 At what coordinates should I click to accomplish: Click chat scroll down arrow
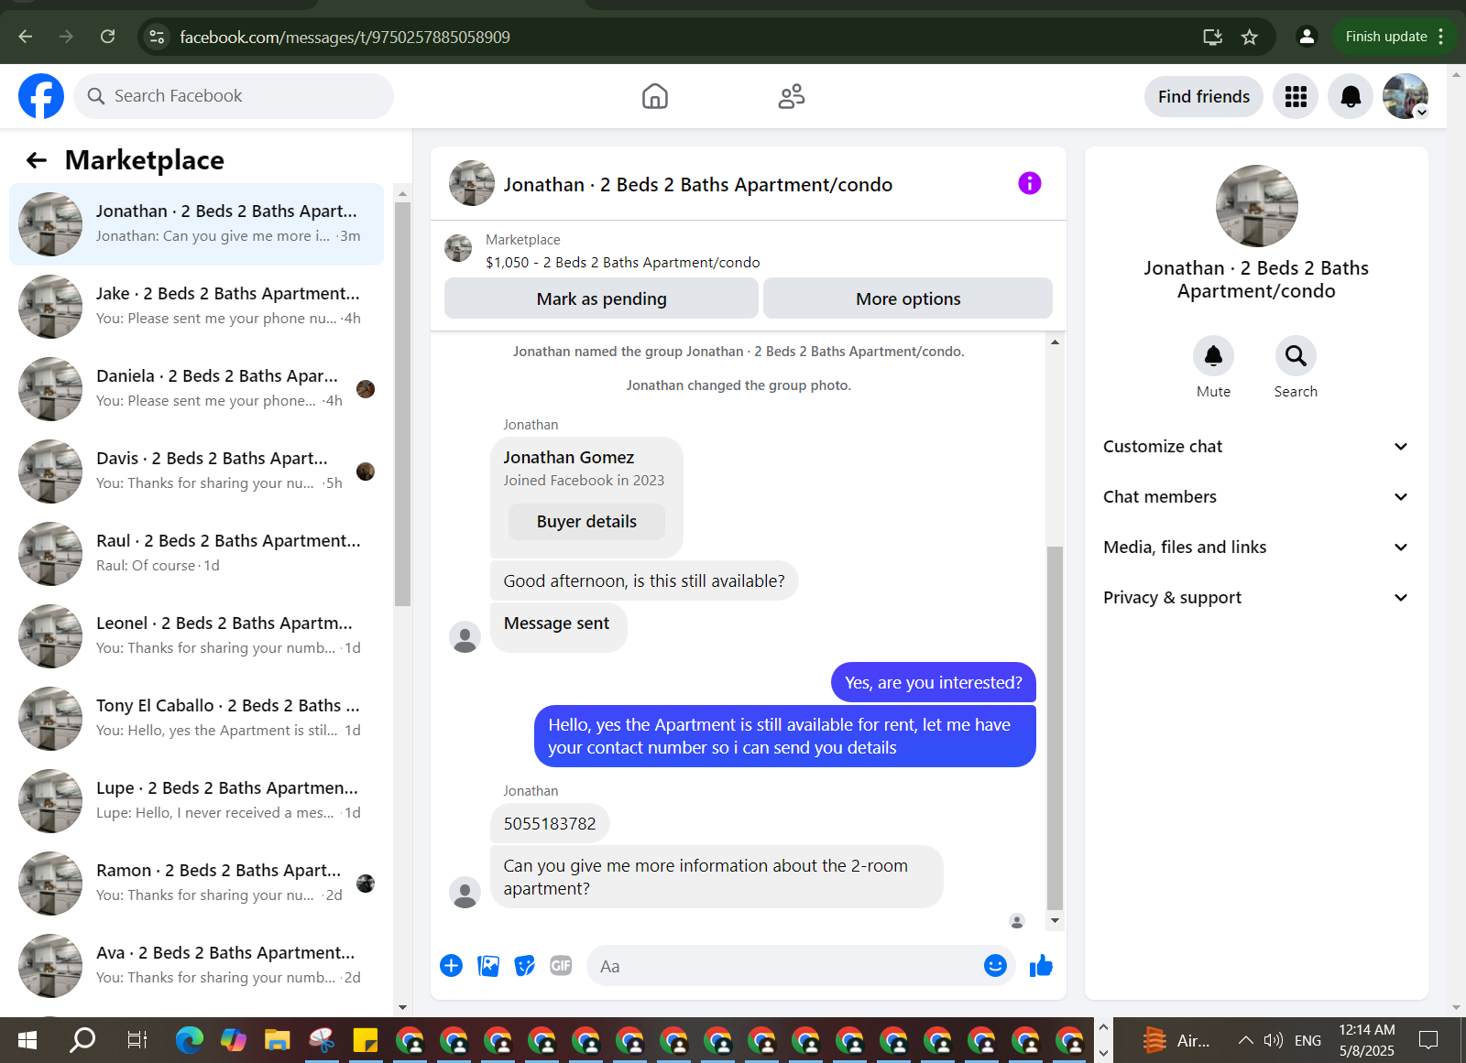[x=1055, y=920]
